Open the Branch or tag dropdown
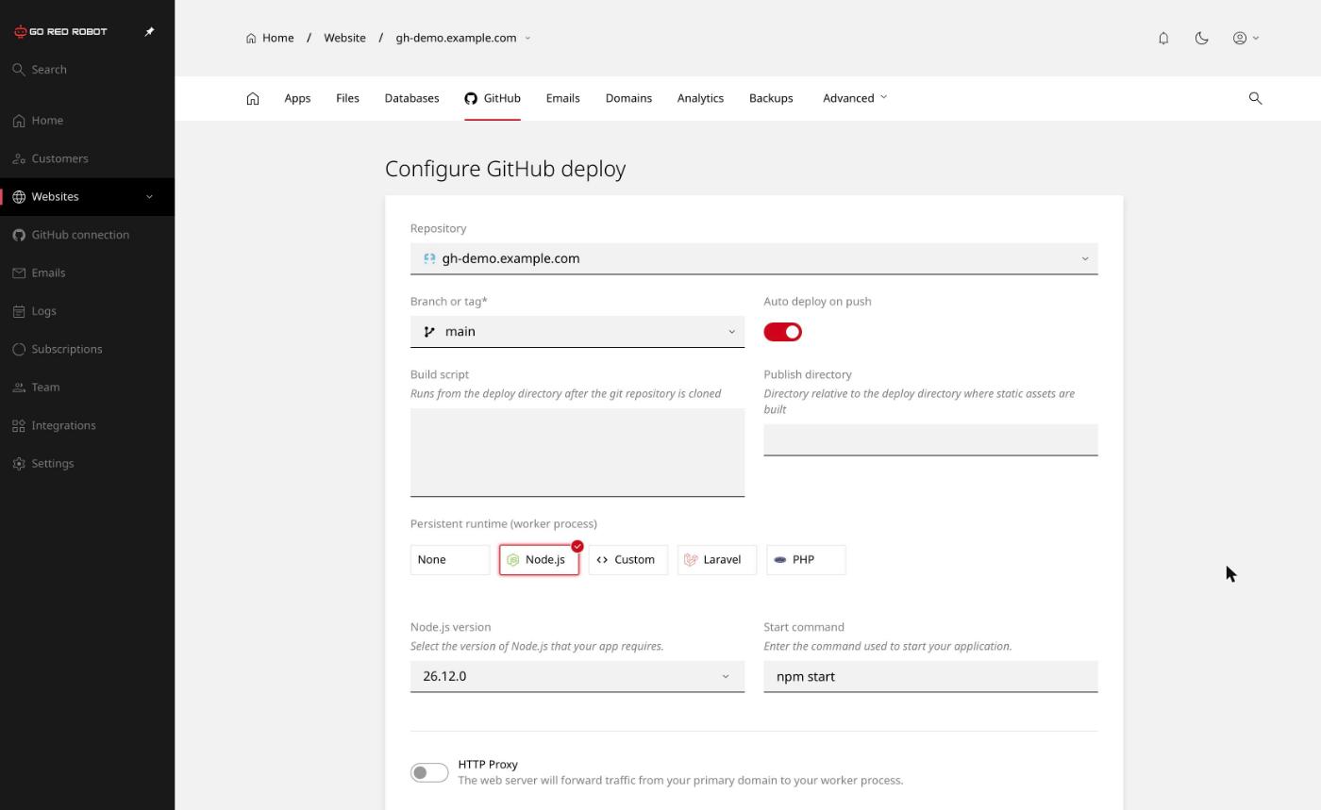1321x810 pixels. [x=577, y=332]
